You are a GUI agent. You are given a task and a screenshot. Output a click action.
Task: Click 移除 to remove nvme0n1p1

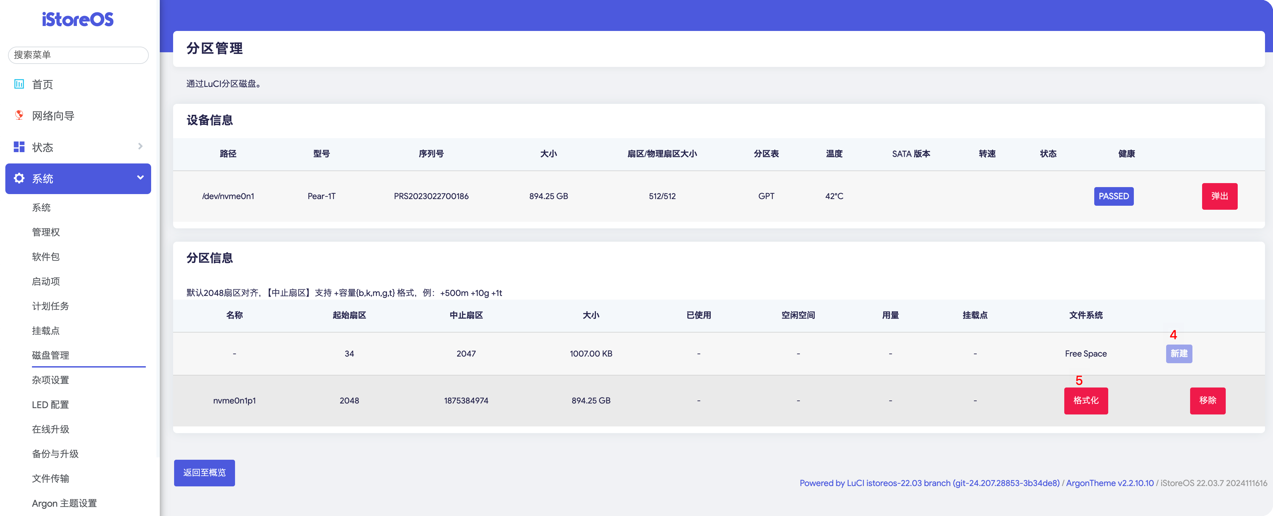tap(1207, 401)
